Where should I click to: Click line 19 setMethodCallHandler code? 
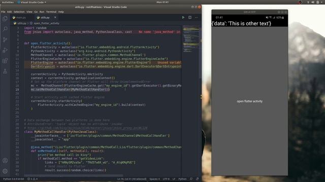click(x=70, y=89)
